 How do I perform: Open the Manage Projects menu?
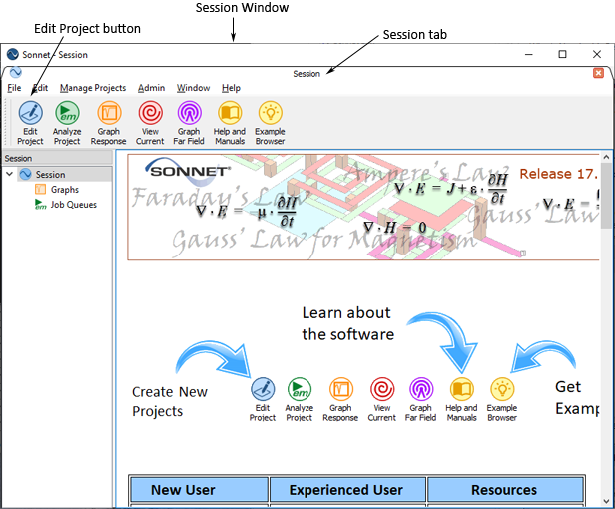93,88
